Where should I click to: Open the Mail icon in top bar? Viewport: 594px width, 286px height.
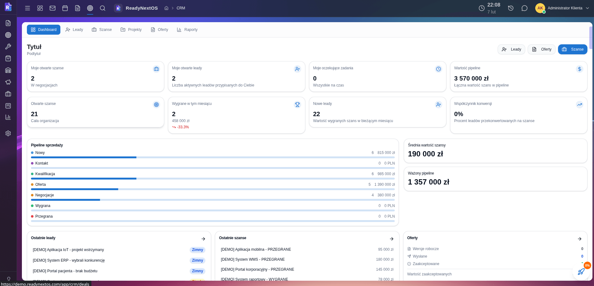52,8
